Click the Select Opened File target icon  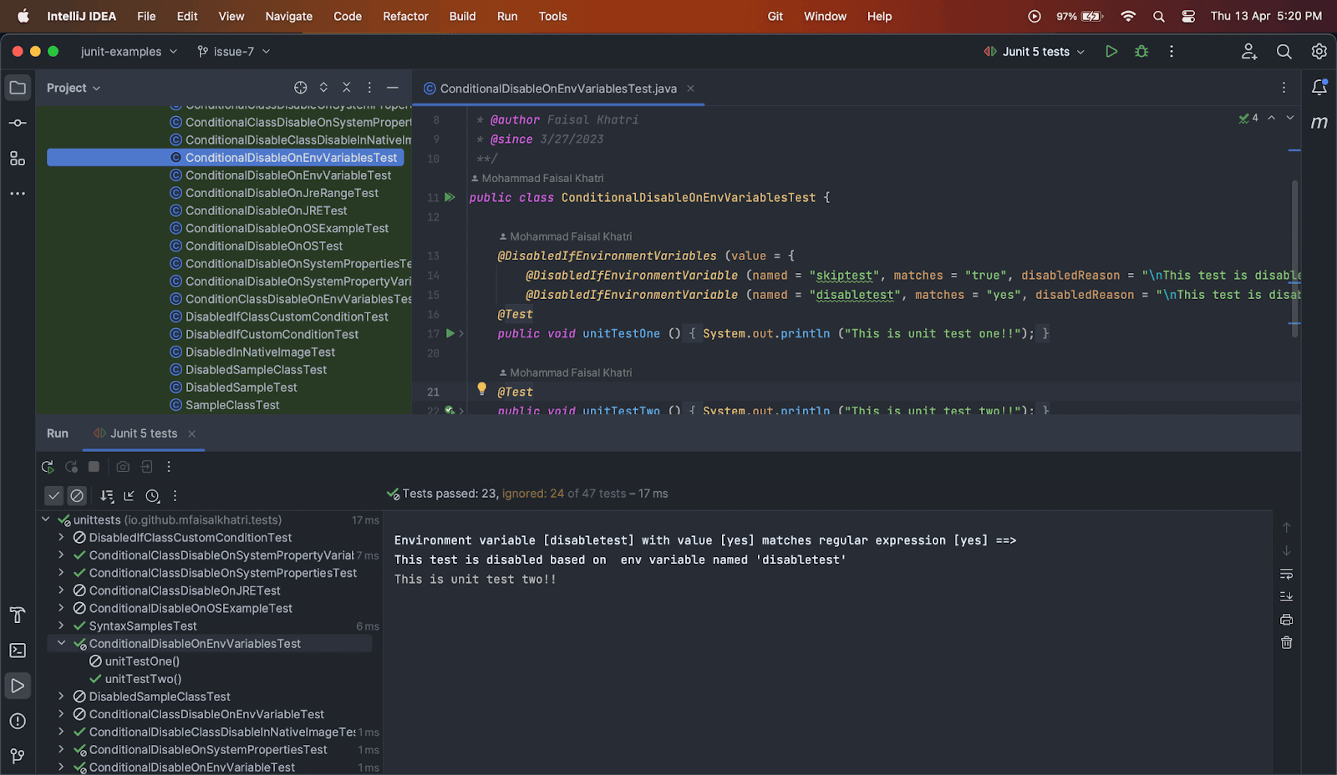[x=301, y=88]
